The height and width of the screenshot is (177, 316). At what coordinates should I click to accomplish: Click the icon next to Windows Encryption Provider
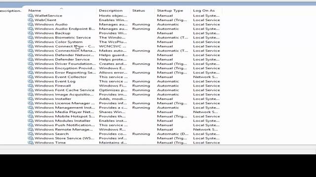point(31,68)
